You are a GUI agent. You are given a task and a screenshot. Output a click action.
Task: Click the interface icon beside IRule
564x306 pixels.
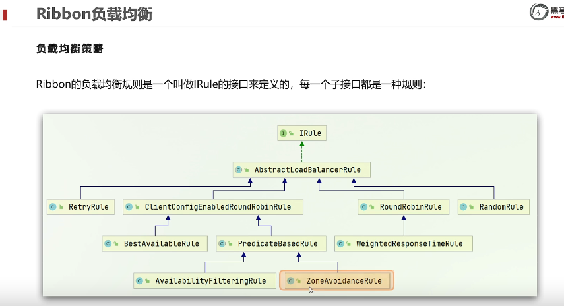283,133
